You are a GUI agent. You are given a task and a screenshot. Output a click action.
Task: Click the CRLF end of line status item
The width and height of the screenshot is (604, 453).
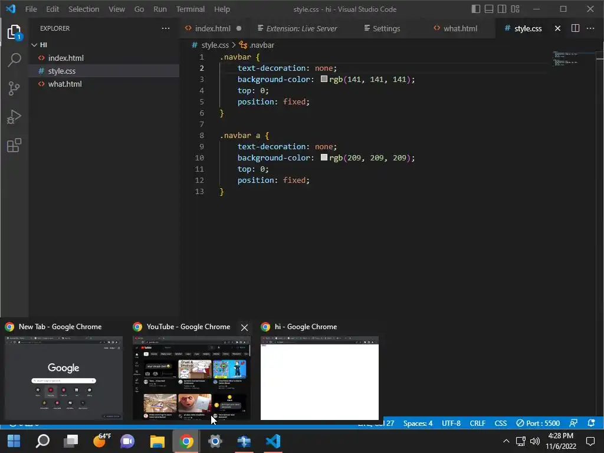(477, 424)
